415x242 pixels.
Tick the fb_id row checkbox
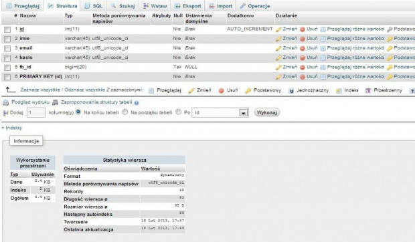pyautogui.click(x=7, y=68)
